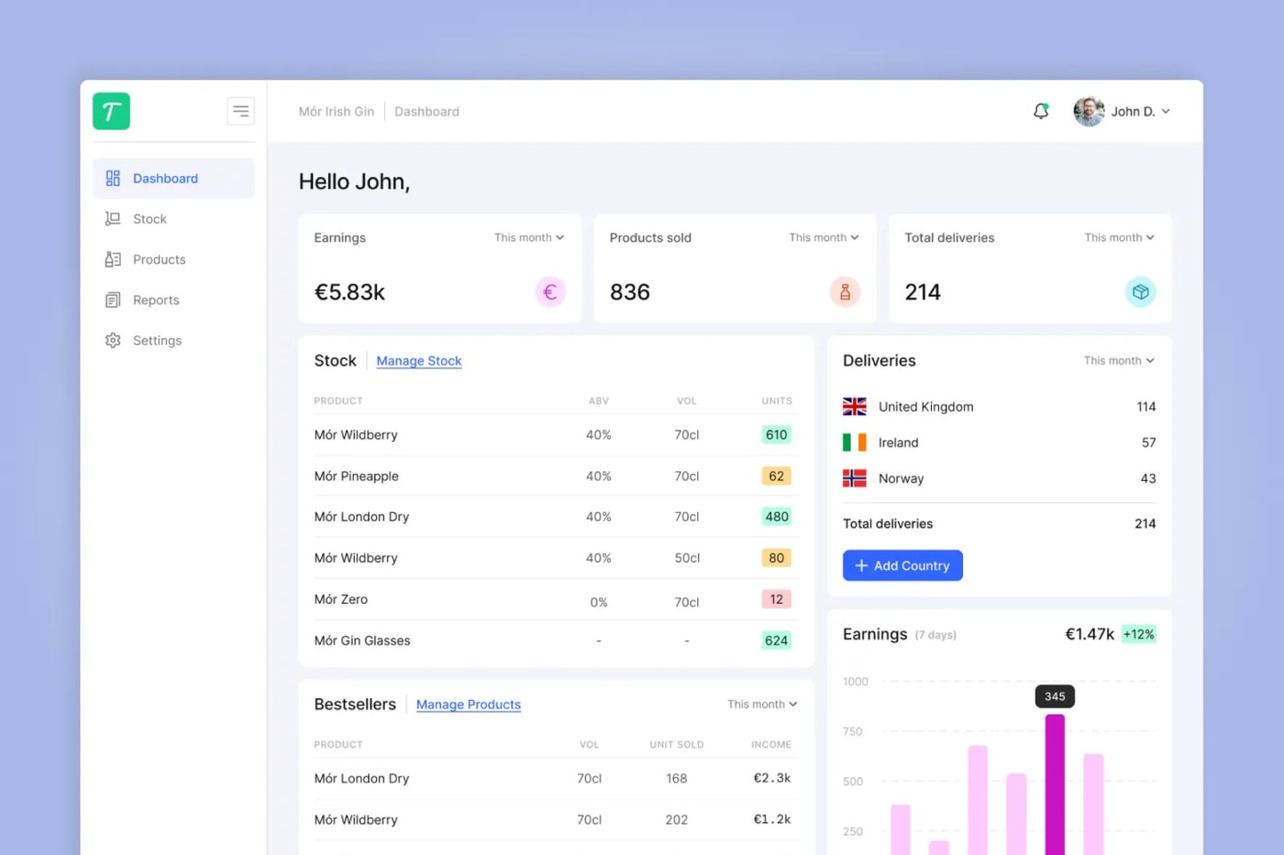This screenshot has height=855, width=1284.
Task: Click the €1.47k earnings total
Action: click(1090, 634)
